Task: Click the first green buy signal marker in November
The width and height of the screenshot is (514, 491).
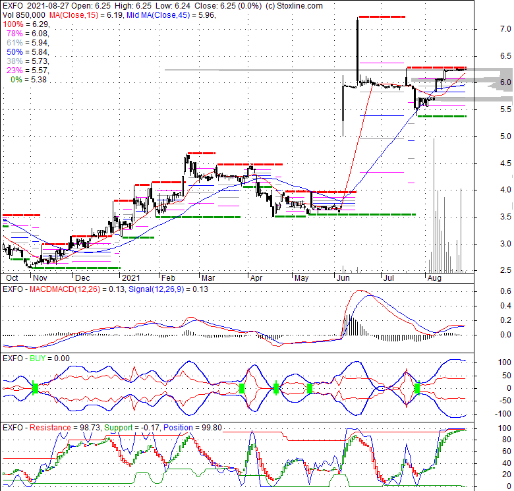Action: (36, 388)
